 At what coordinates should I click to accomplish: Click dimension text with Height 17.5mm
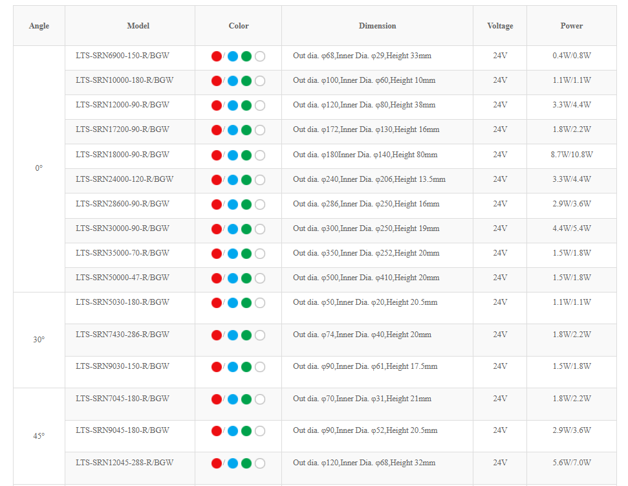click(365, 366)
